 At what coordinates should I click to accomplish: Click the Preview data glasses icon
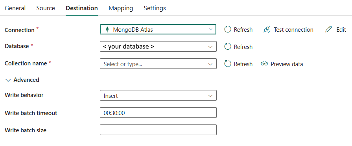click(264, 64)
